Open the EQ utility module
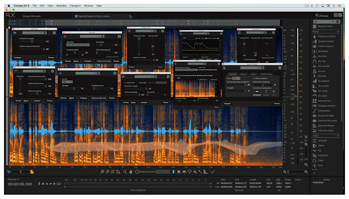This screenshot has height=199, width=349. pyautogui.click(x=317, y=150)
